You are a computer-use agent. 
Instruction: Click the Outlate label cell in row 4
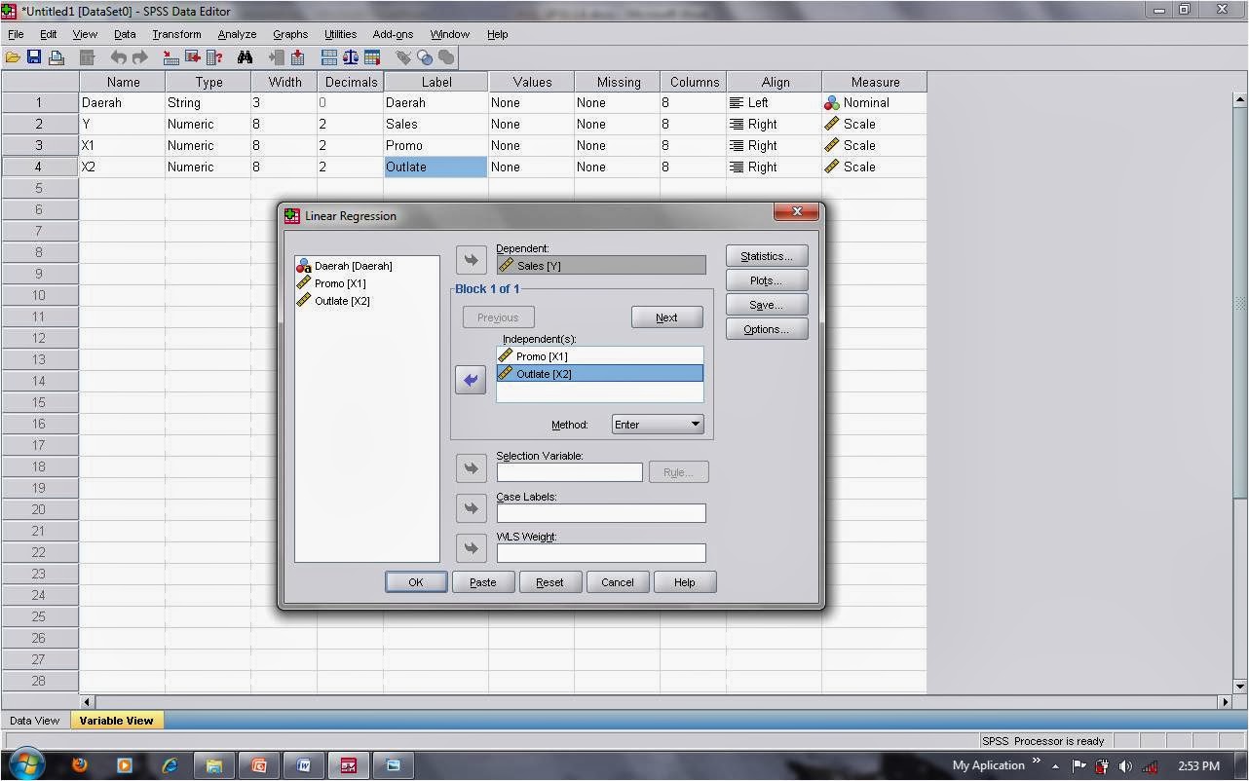click(435, 167)
